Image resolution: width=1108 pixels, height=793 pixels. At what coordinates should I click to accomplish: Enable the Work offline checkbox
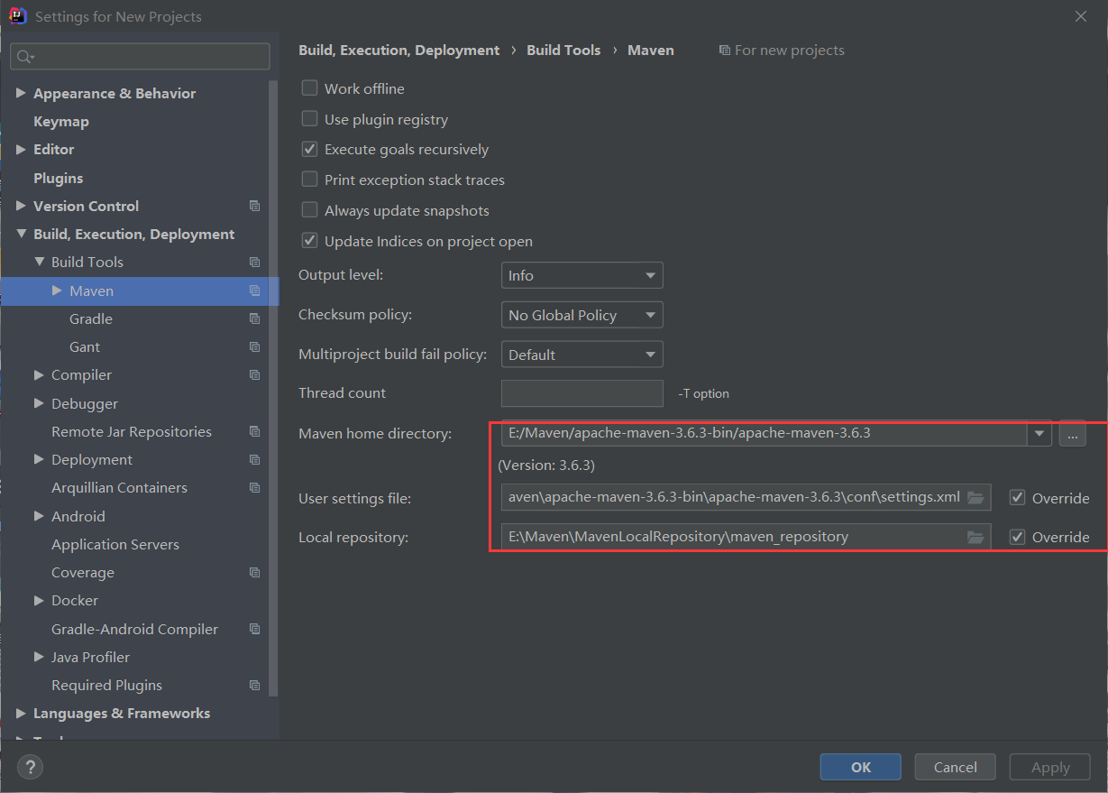(309, 88)
